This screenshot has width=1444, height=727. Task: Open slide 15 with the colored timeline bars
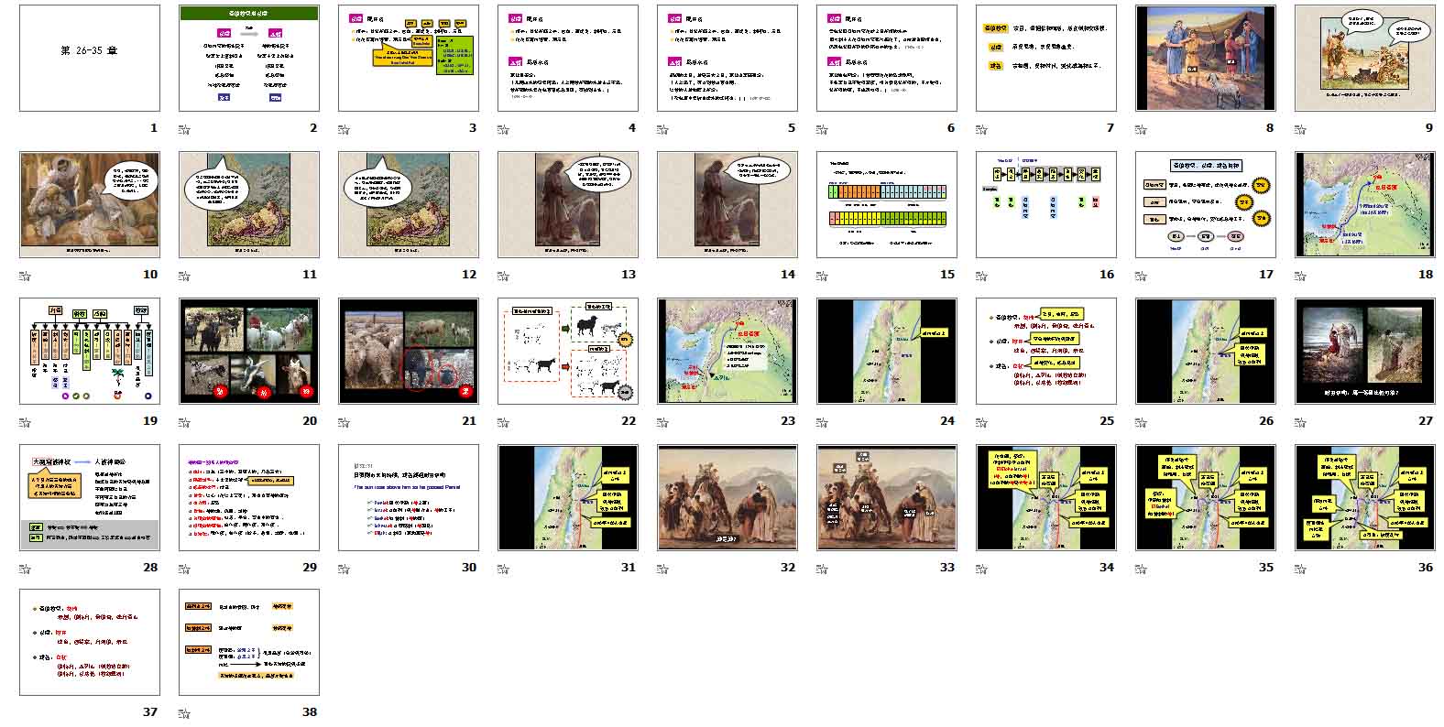[886, 204]
